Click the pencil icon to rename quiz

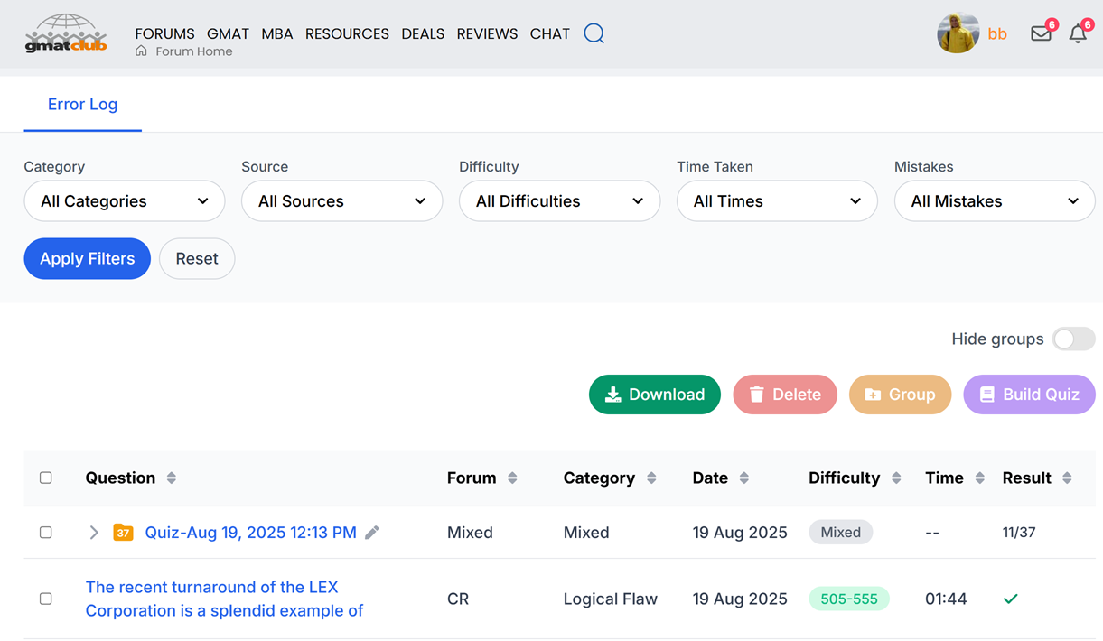[x=372, y=533]
